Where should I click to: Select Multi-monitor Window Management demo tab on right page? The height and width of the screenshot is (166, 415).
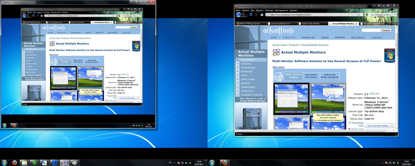click(x=330, y=76)
